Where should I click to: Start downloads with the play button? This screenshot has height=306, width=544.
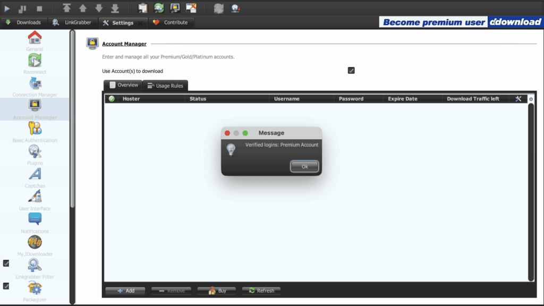pyautogui.click(x=6, y=8)
